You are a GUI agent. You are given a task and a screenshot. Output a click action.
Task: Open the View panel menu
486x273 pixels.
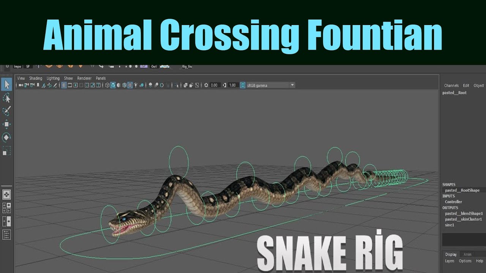[x=21, y=78]
